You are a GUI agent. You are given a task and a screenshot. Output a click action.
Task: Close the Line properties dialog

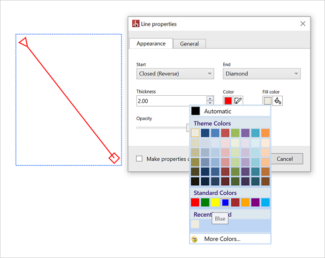[x=302, y=24]
